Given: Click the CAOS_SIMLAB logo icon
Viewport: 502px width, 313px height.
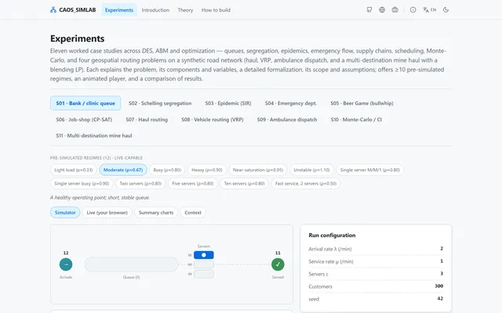Looking at the screenshot, I should [53, 10].
